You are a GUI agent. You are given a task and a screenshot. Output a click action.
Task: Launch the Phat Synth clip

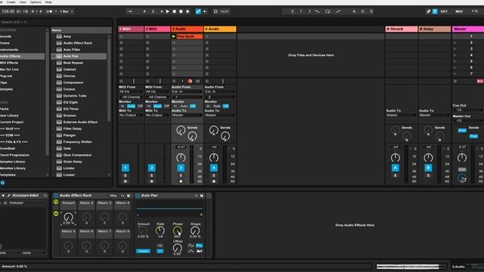point(173,36)
